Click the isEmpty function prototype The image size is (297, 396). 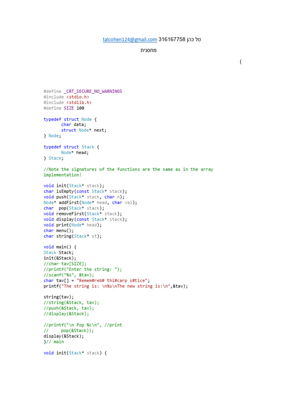coord(85,191)
